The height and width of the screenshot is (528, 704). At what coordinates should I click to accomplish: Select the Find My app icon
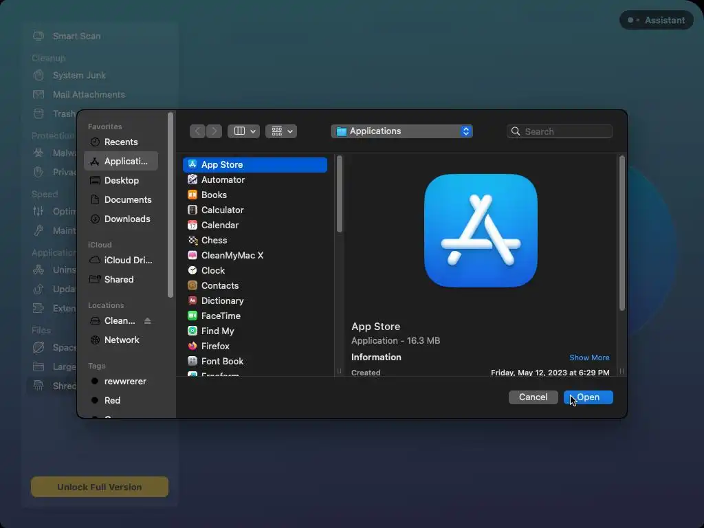192,331
